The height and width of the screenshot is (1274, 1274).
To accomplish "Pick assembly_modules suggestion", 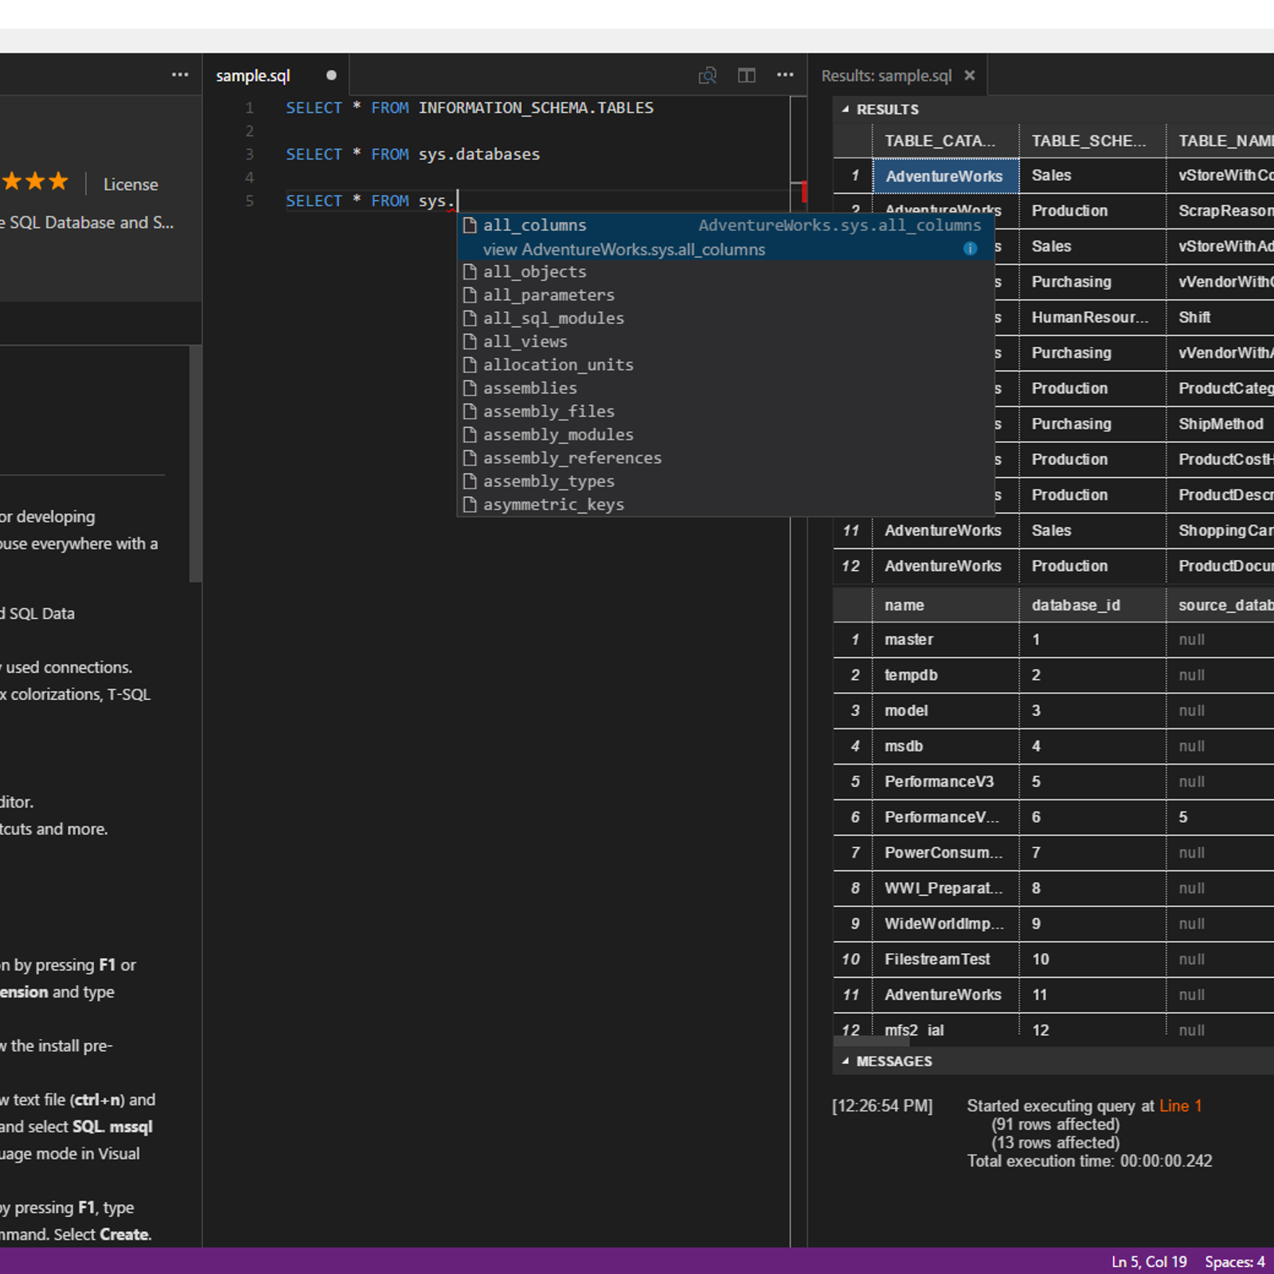I will 726,435.
